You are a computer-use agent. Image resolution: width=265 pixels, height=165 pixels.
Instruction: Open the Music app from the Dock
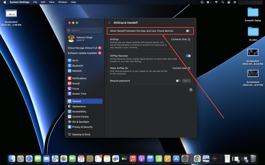click(133, 159)
